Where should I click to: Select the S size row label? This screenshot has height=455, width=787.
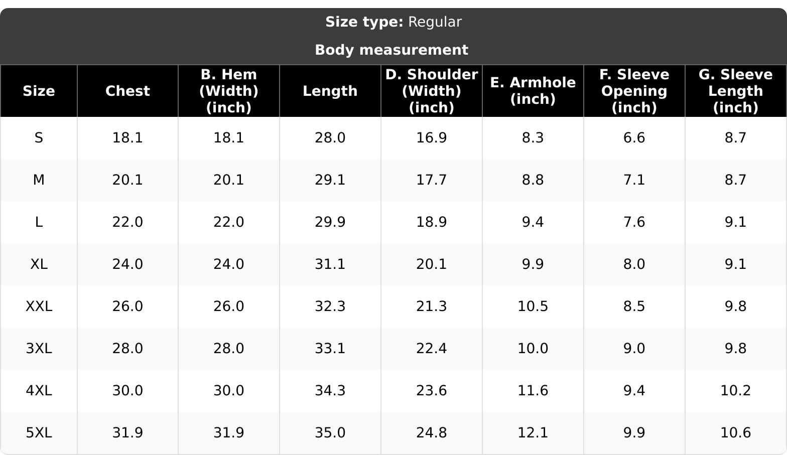pos(39,137)
